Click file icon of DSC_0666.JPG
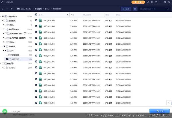 40,85
